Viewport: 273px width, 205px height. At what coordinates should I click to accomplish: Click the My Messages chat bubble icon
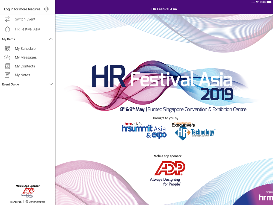(x=7, y=57)
